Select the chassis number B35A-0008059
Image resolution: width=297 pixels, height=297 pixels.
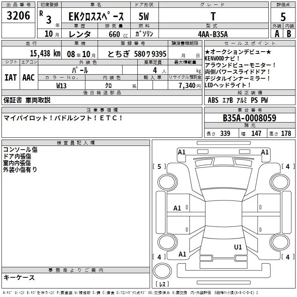click(249, 118)
